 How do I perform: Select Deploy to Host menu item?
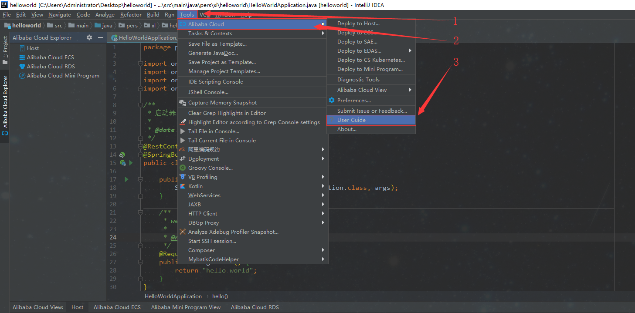click(x=371, y=24)
